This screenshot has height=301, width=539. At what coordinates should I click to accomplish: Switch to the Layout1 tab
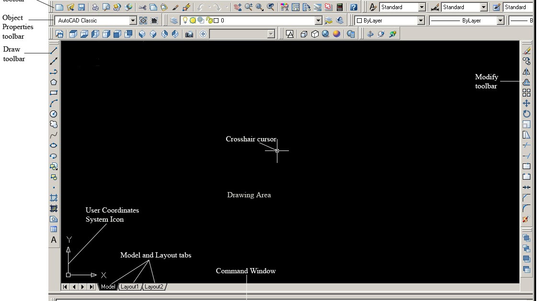129,287
